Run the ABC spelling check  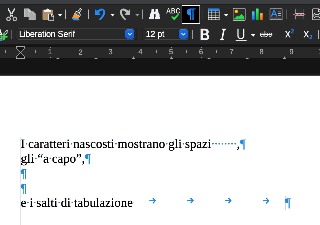[x=173, y=14]
